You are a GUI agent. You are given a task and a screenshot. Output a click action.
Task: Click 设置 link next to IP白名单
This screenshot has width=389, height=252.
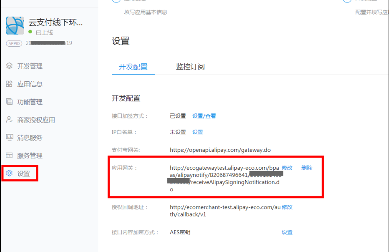[x=198, y=132]
